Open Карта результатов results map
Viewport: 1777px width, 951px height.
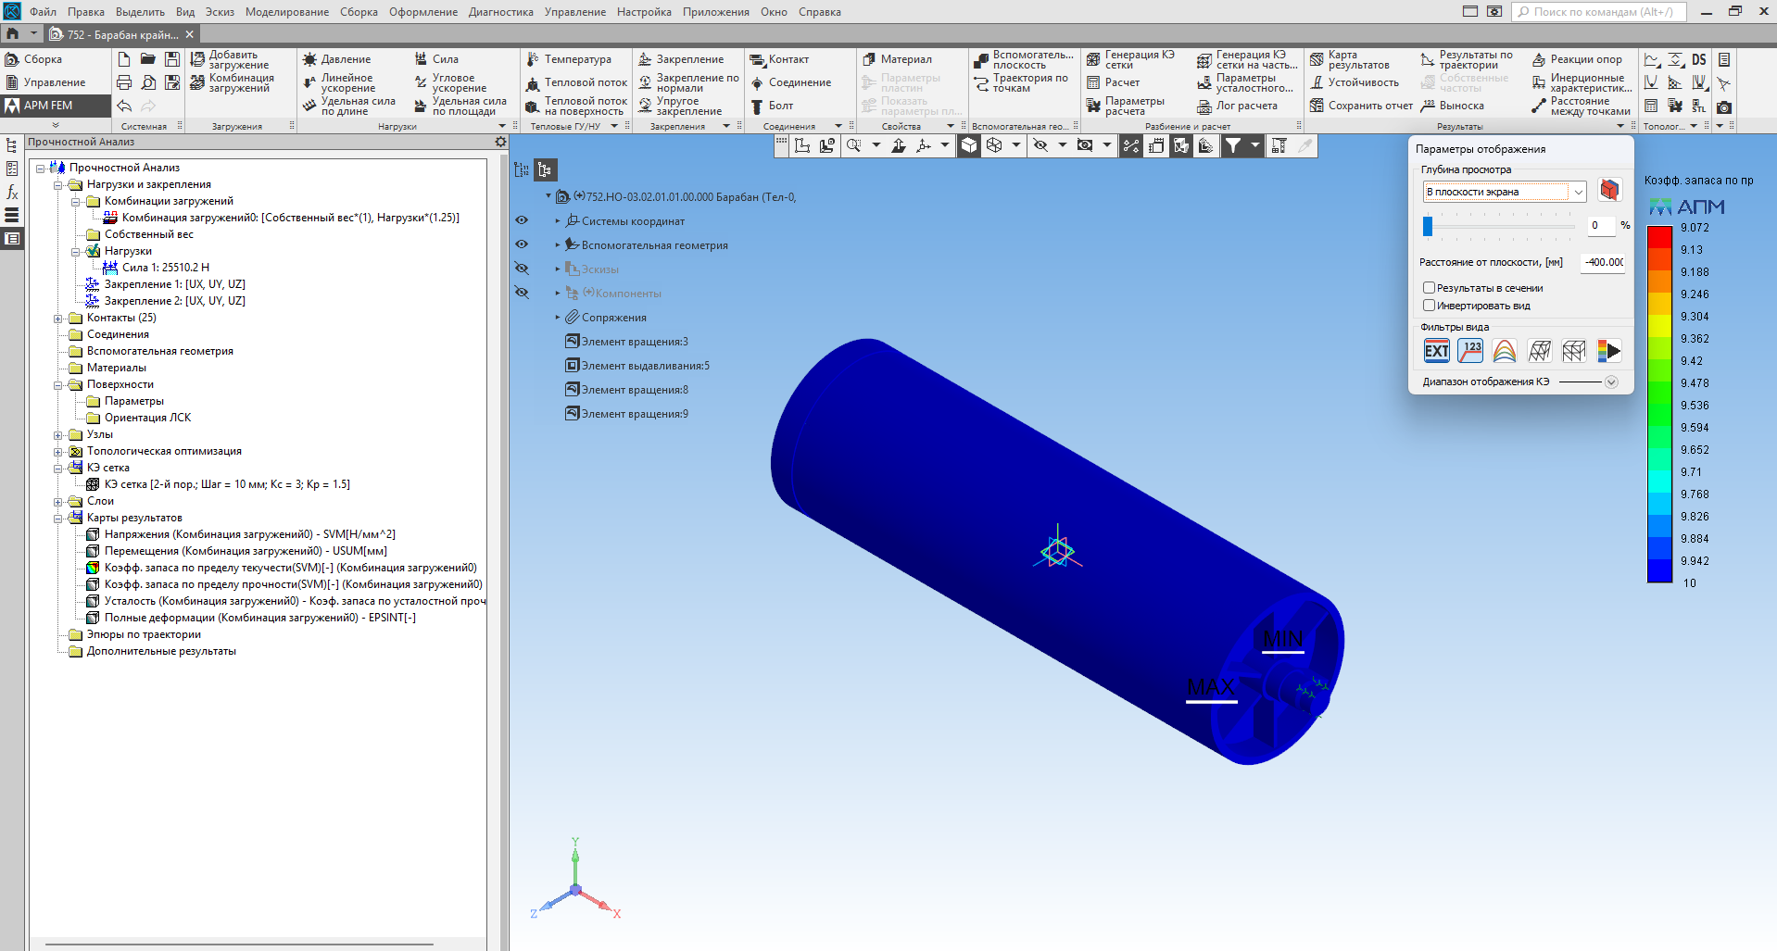(1317, 60)
